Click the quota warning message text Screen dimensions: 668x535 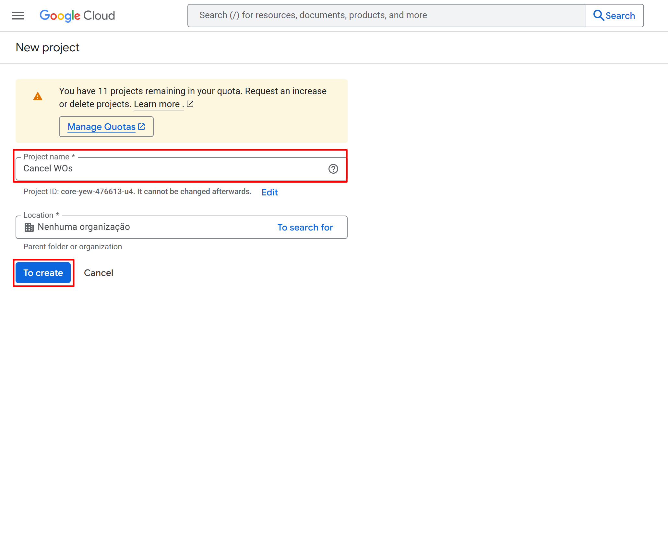point(193,91)
